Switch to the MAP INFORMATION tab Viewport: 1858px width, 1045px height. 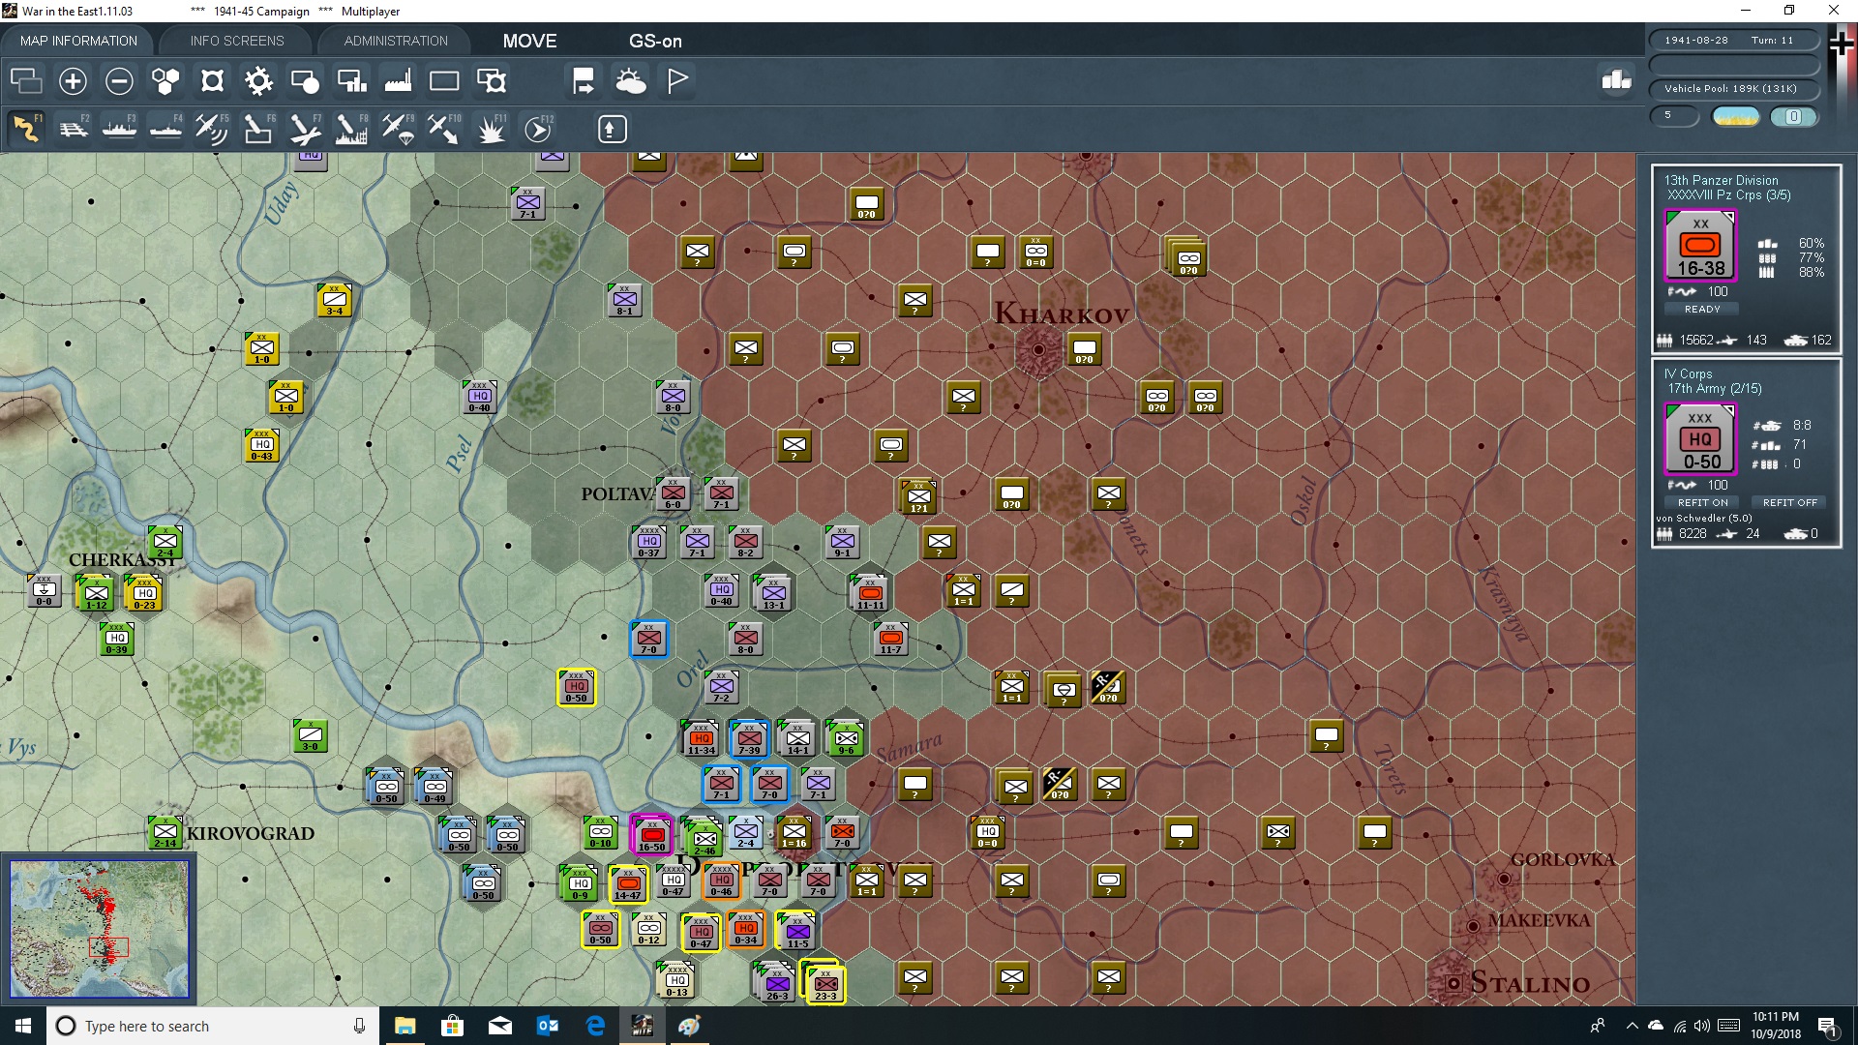tap(78, 41)
